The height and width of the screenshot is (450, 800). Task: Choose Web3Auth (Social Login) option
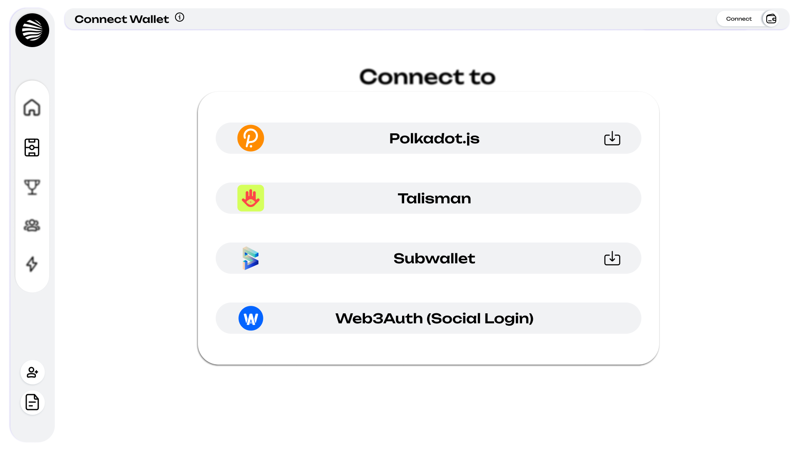(x=434, y=318)
